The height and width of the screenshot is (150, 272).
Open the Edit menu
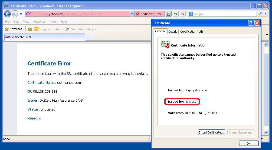tap(16, 22)
